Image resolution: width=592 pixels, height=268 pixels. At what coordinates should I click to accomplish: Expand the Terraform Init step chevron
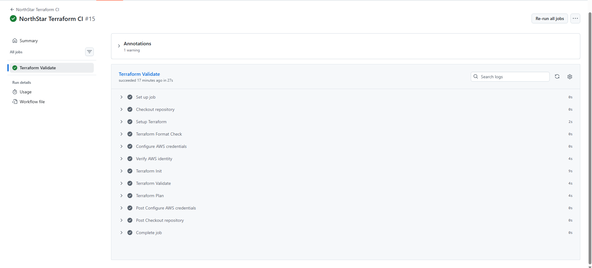[x=121, y=171]
